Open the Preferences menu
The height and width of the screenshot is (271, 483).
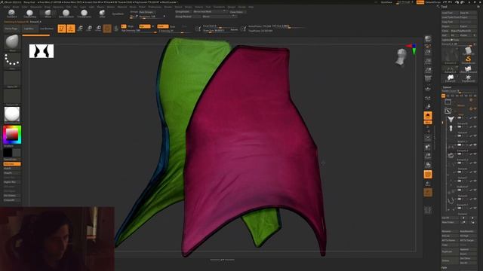154,7
